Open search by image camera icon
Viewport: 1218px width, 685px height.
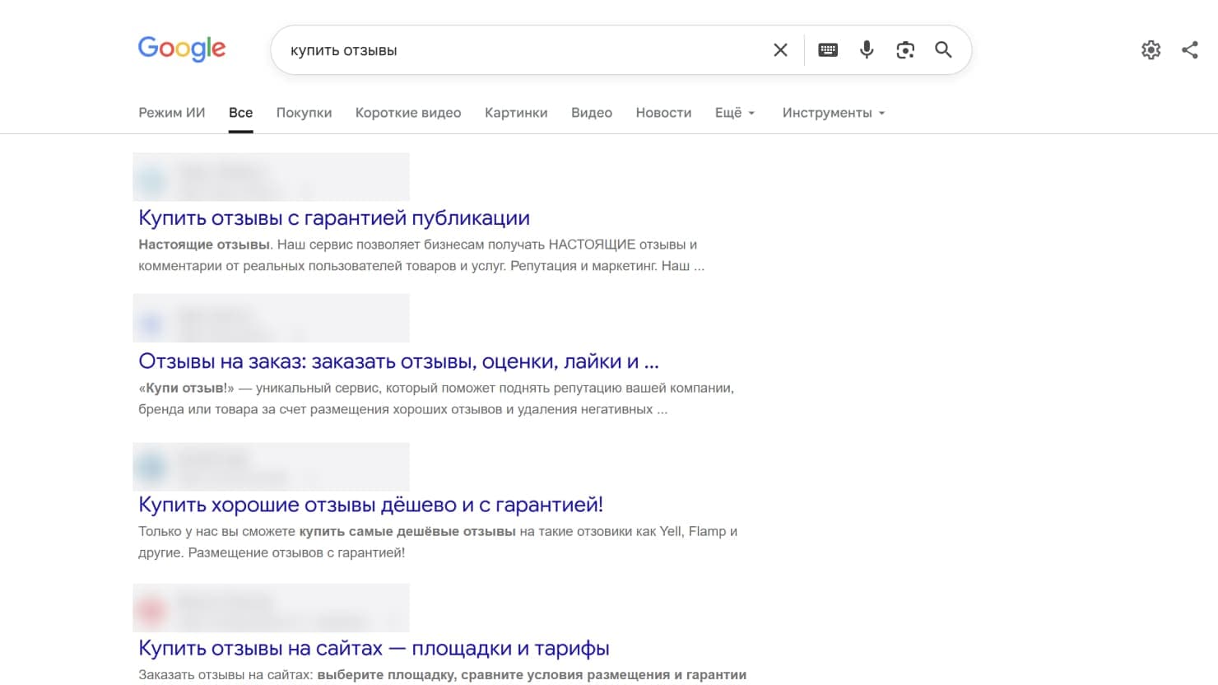[905, 50]
